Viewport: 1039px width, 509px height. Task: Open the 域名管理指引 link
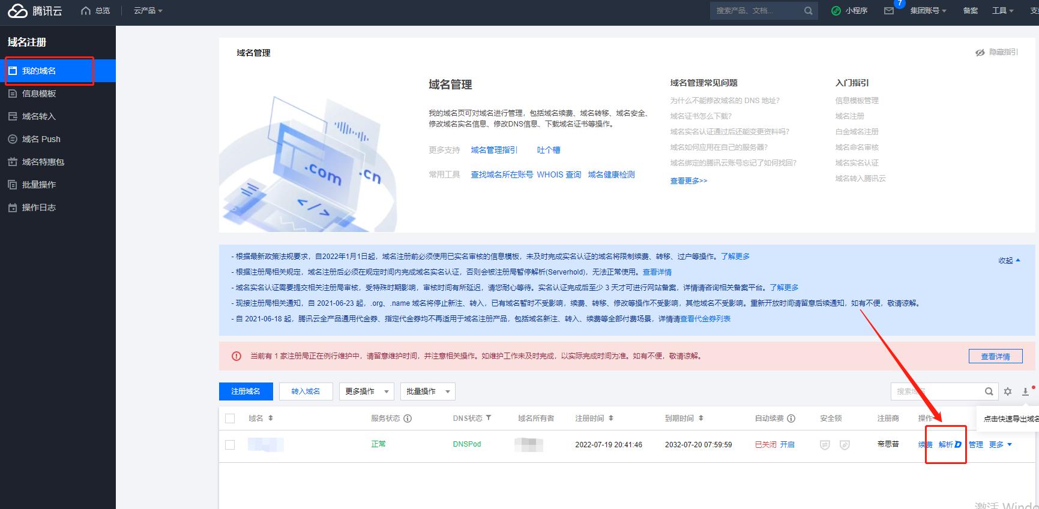494,150
